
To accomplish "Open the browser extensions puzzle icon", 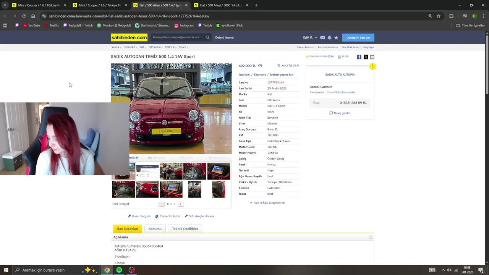I will (x=452, y=16).
